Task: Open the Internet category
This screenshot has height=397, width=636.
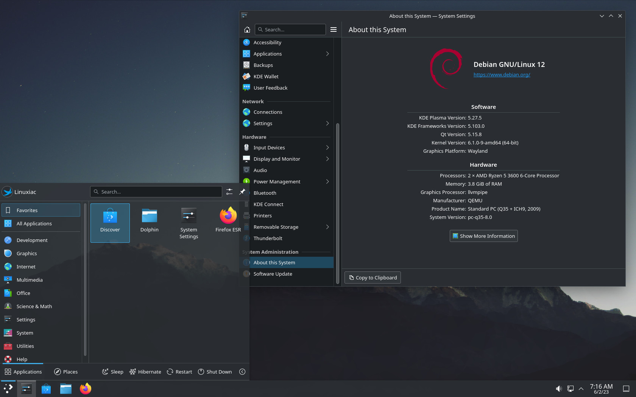Action: (41, 267)
